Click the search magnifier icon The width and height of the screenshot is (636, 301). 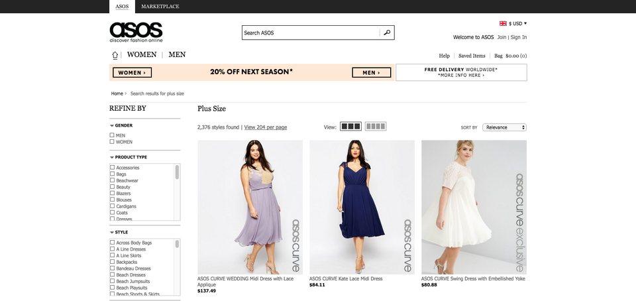click(x=387, y=32)
